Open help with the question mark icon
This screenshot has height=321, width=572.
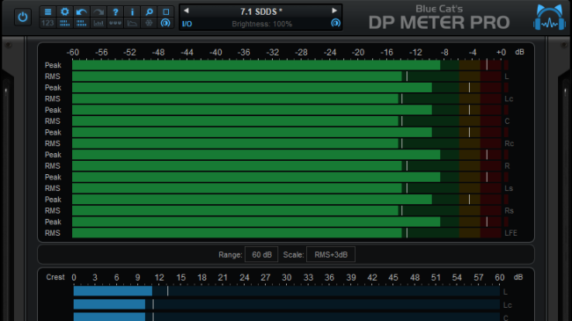(115, 11)
